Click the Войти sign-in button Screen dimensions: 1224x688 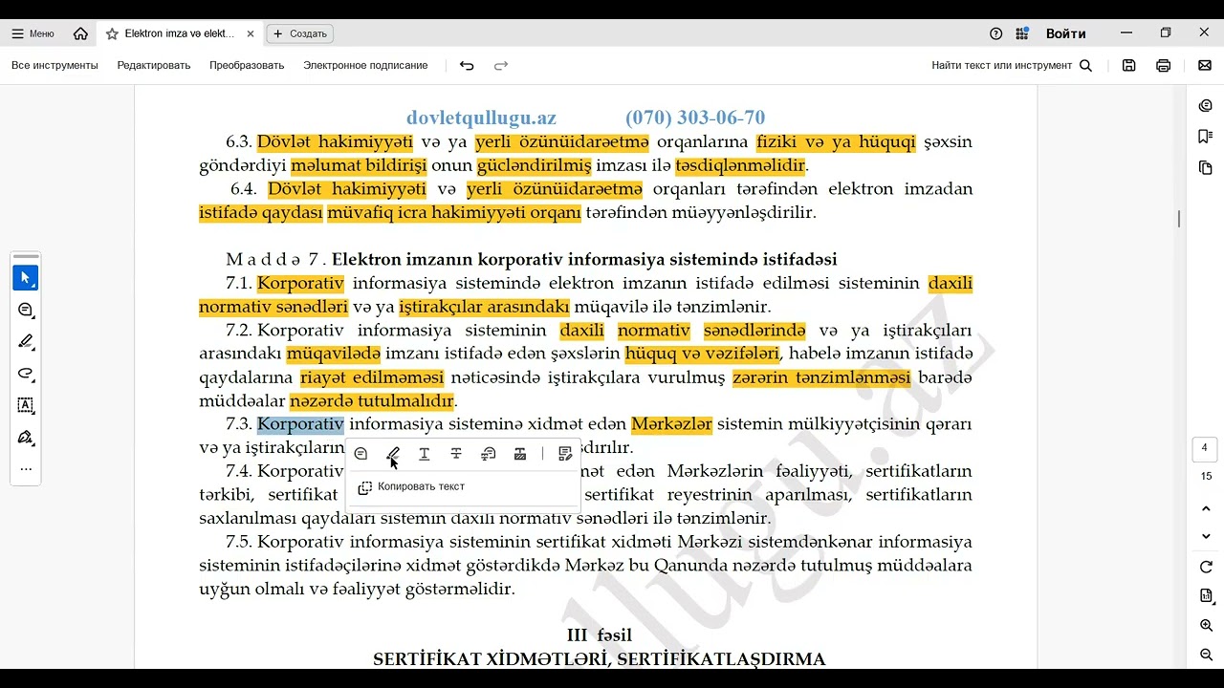(x=1065, y=33)
